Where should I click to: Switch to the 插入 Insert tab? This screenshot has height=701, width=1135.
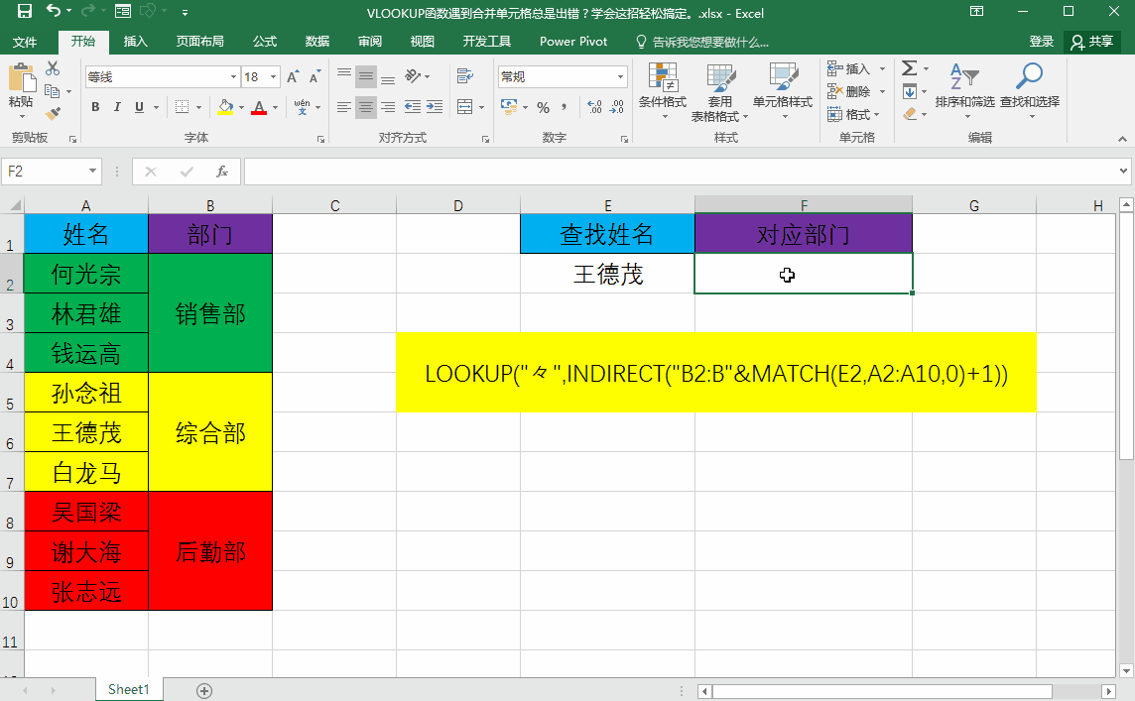135,42
